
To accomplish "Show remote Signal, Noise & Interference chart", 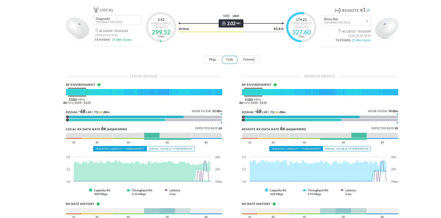I will 346,149.
